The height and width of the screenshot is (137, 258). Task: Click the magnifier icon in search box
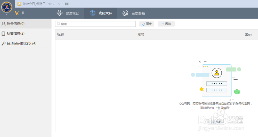tap(59, 24)
